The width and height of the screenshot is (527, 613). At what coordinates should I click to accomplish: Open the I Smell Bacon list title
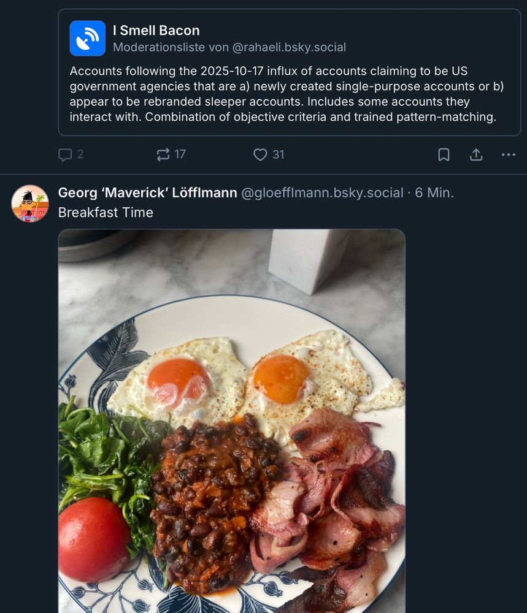(156, 30)
